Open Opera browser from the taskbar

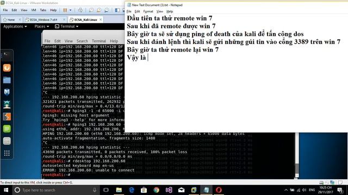coord(219,190)
